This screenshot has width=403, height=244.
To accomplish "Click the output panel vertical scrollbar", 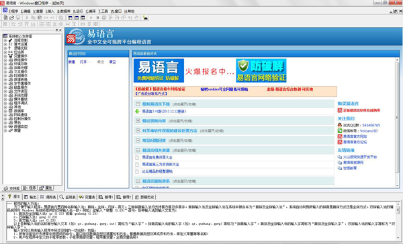I will tap(398, 220).
